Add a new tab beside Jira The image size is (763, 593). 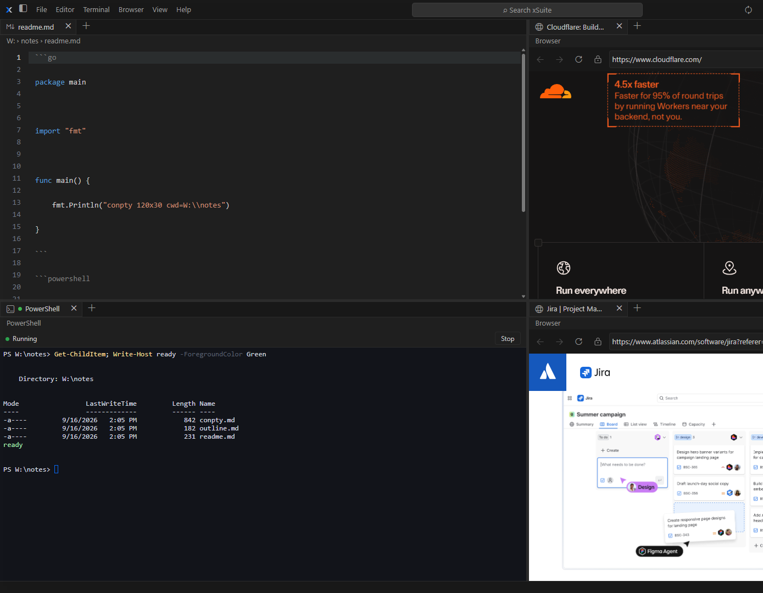pyautogui.click(x=637, y=308)
